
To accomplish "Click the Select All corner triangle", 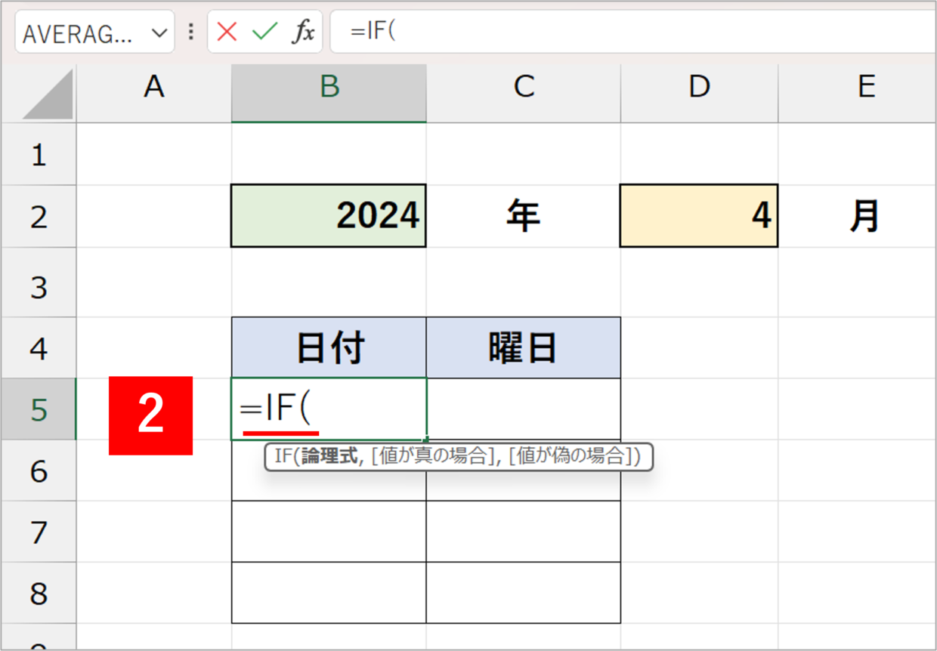I will tap(48, 94).
